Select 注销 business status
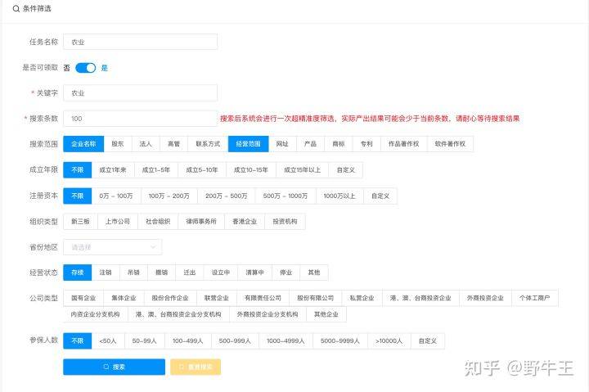The image size is (589, 392). [x=106, y=273]
